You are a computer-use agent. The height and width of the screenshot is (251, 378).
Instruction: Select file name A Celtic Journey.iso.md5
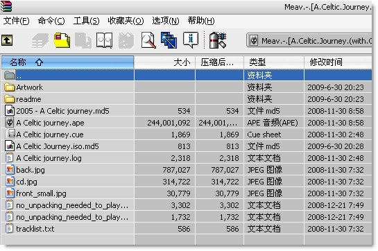coord(58,146)
